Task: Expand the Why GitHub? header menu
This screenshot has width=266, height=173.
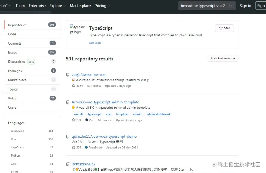Action: pyautogui.click(x=5, y=6)
